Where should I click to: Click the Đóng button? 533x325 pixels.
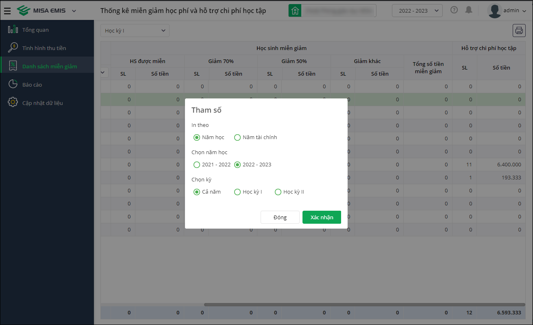(280, 217)
